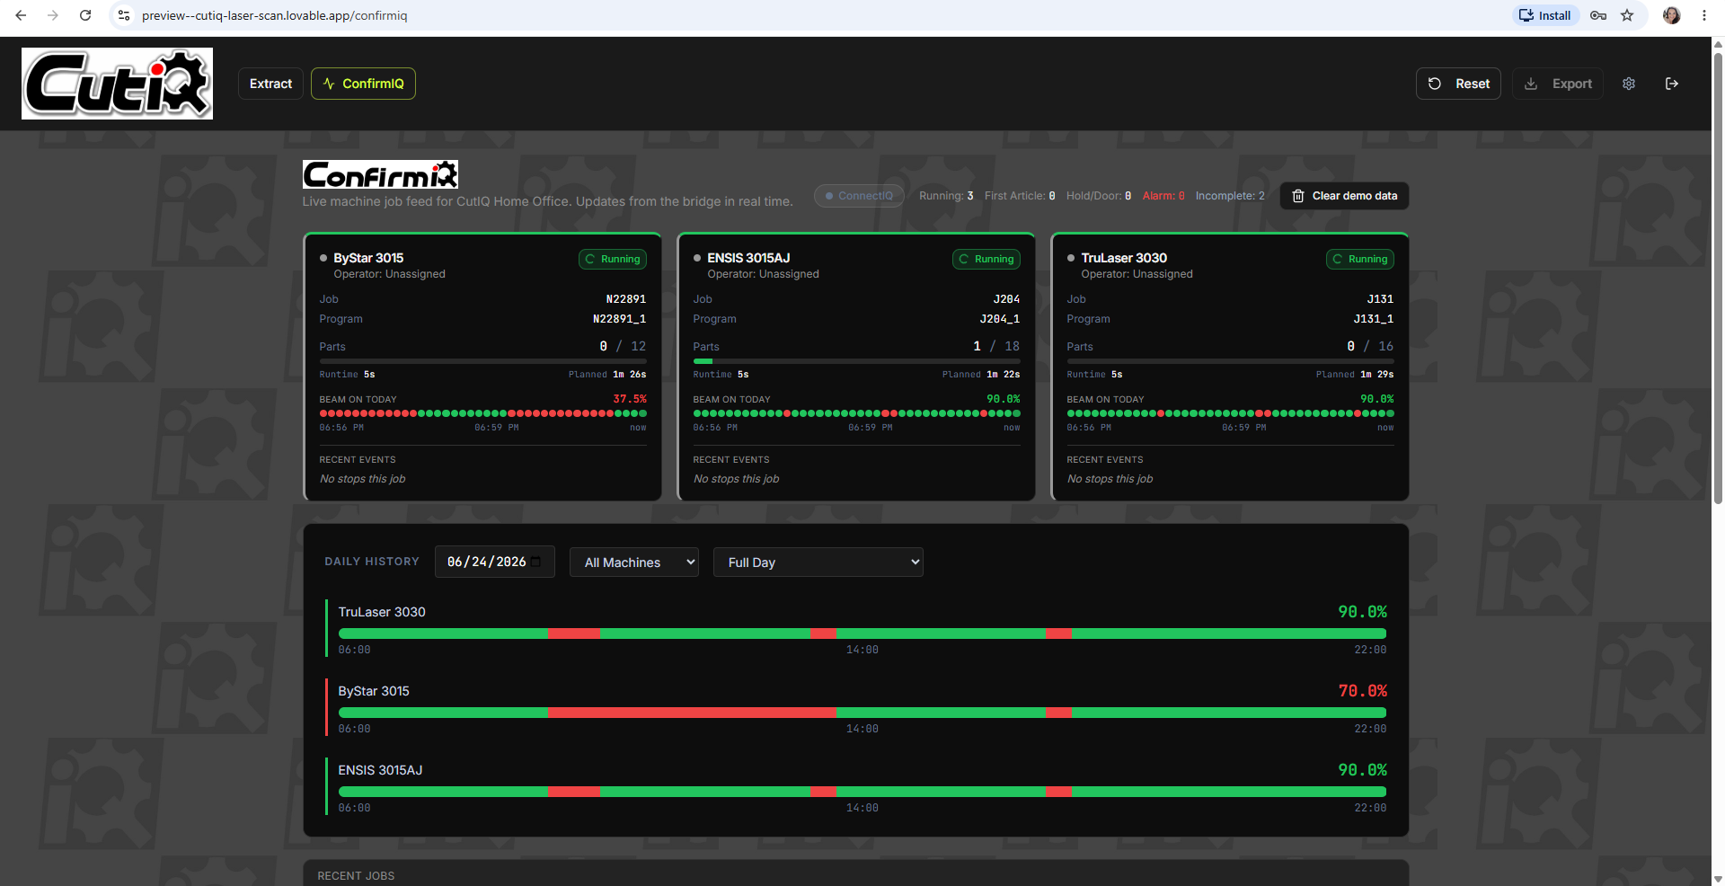
Task: Bookmark this page with star
Action: click(x=1627, y=15)
